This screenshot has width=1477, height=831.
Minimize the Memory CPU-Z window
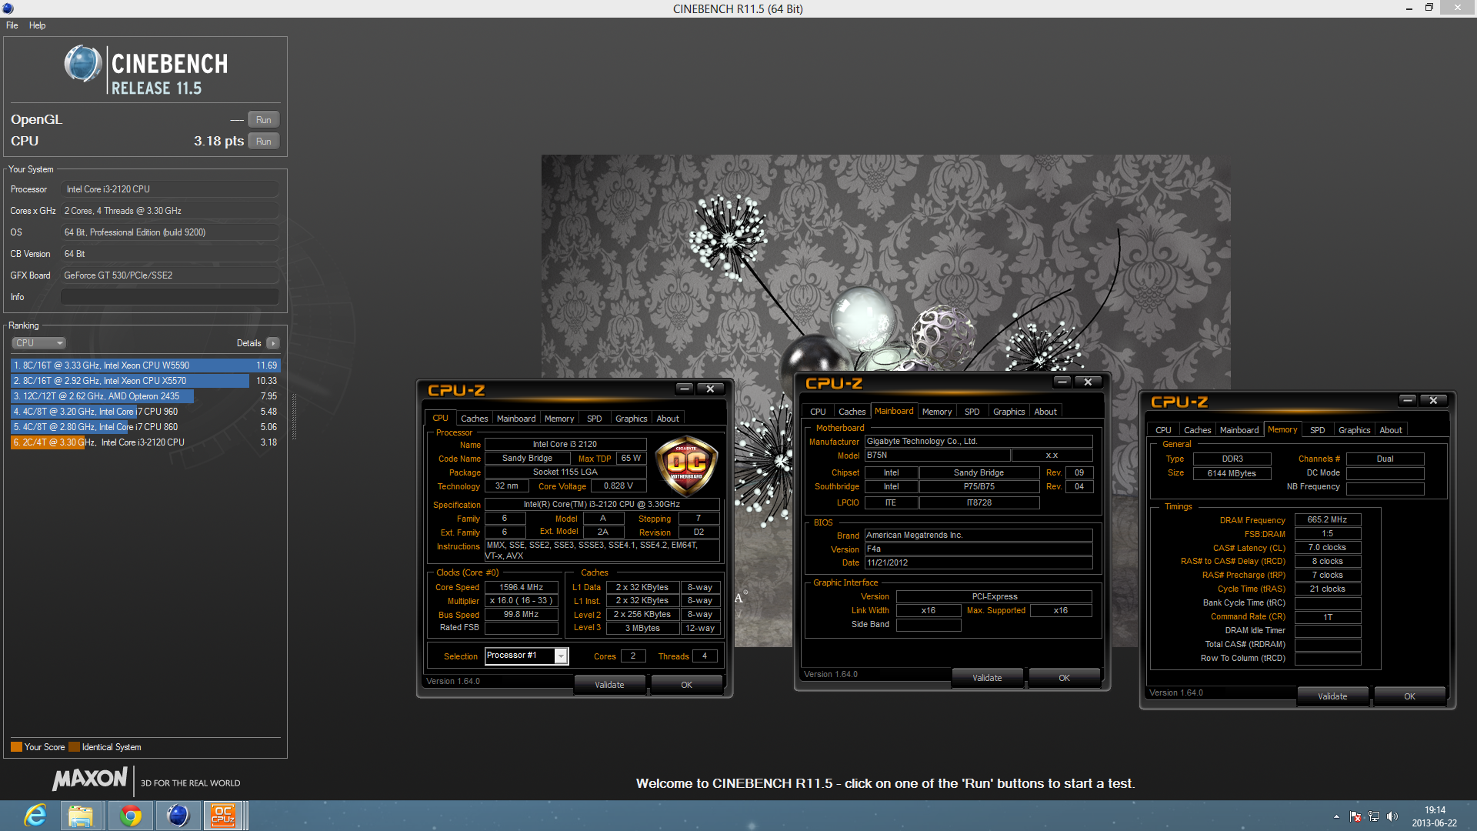(1408, 400)
